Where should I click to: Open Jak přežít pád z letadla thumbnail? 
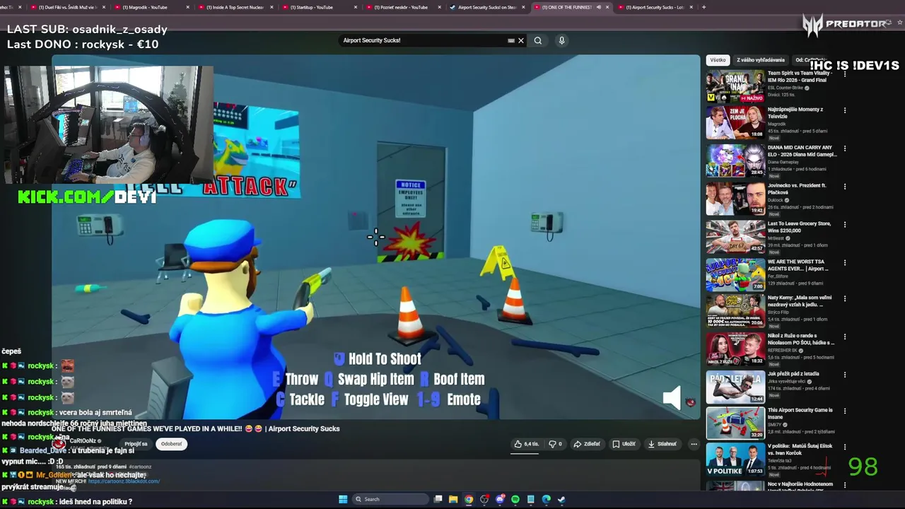tap(735, 387)
